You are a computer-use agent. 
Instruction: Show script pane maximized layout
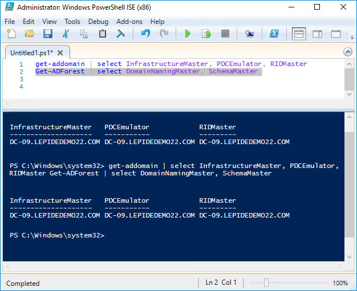[x=336, y=34]
